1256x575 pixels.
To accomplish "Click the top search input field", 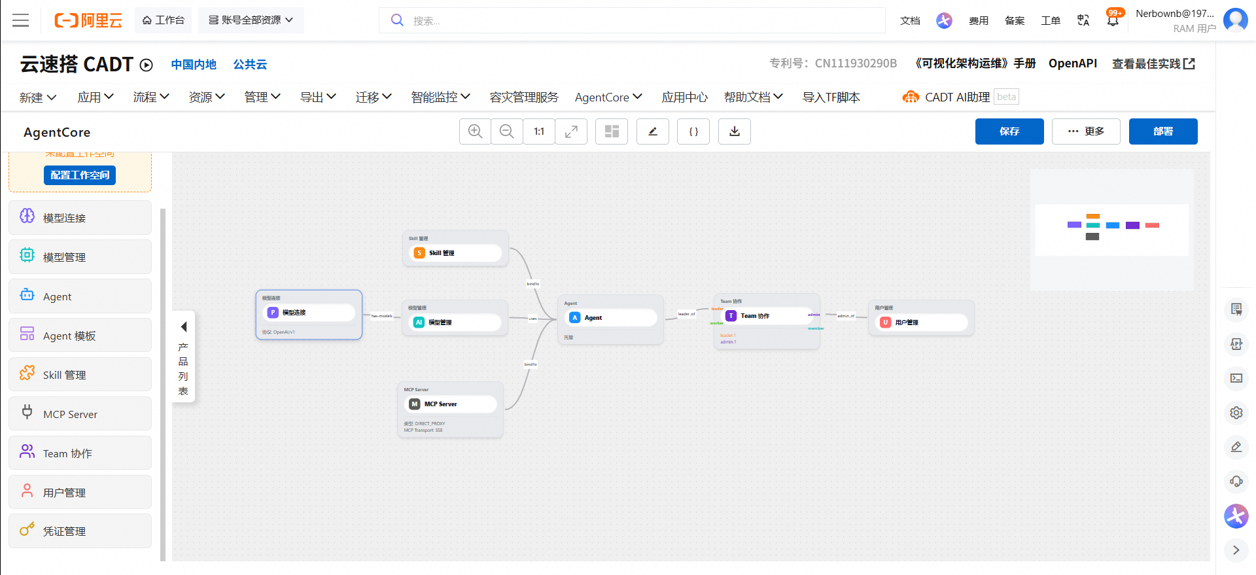I will click(x=632, y=20).
